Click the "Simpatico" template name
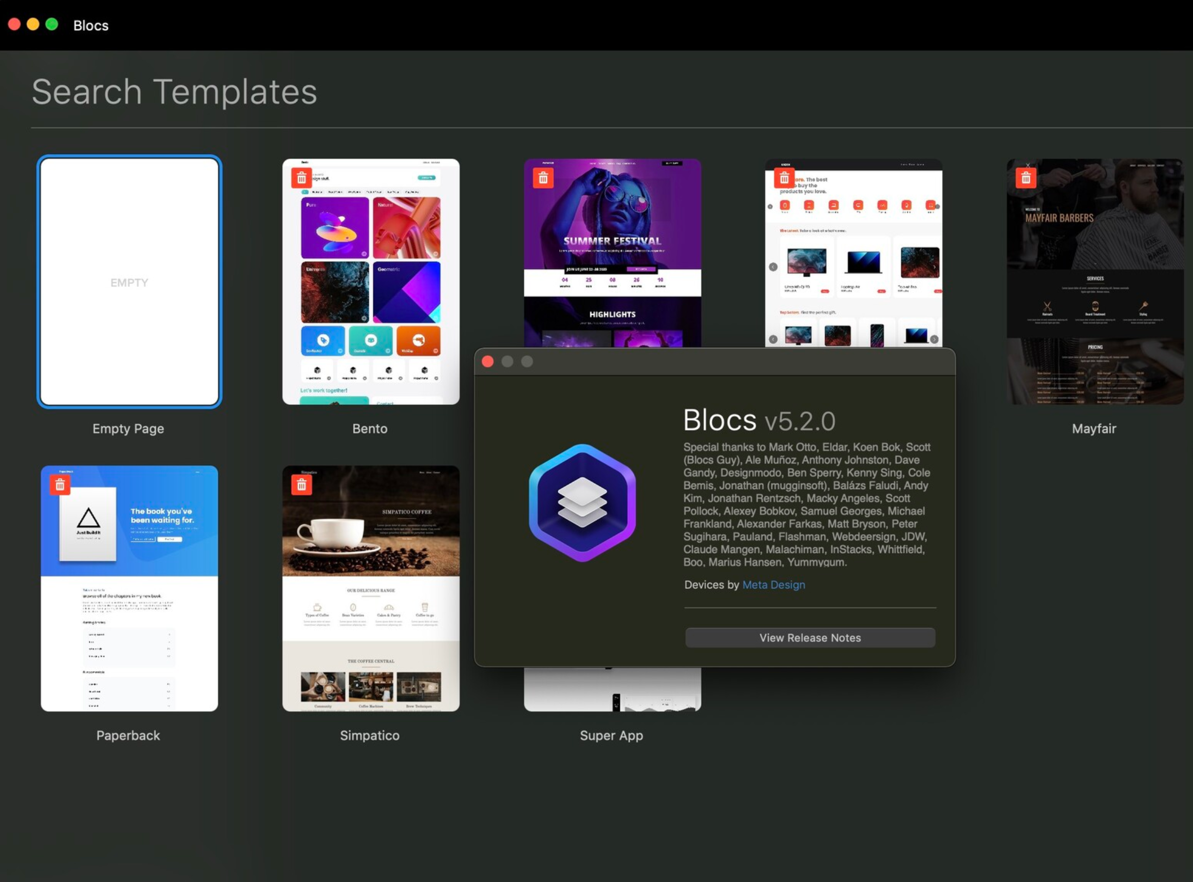The height and width of the screenshot is (882, 1193). point(370,736)
